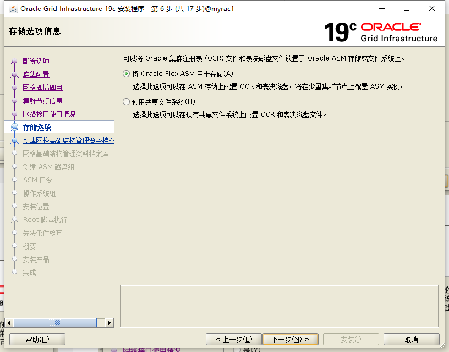Open the 配置选项 step link
449x352 pixels.
[x=36, y=61]
